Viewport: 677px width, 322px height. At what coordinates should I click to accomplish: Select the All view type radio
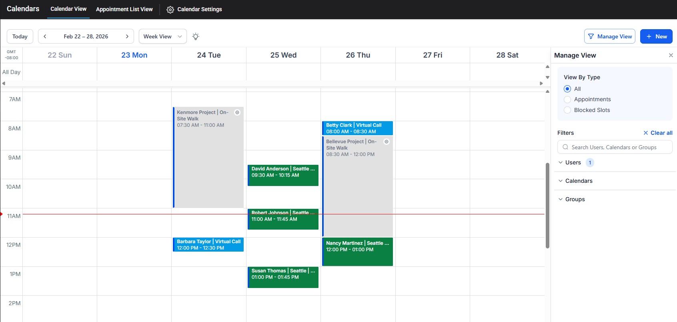567,89
